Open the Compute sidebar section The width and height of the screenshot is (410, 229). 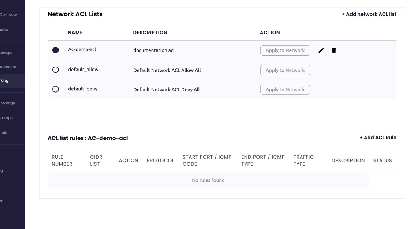(9, 14)
